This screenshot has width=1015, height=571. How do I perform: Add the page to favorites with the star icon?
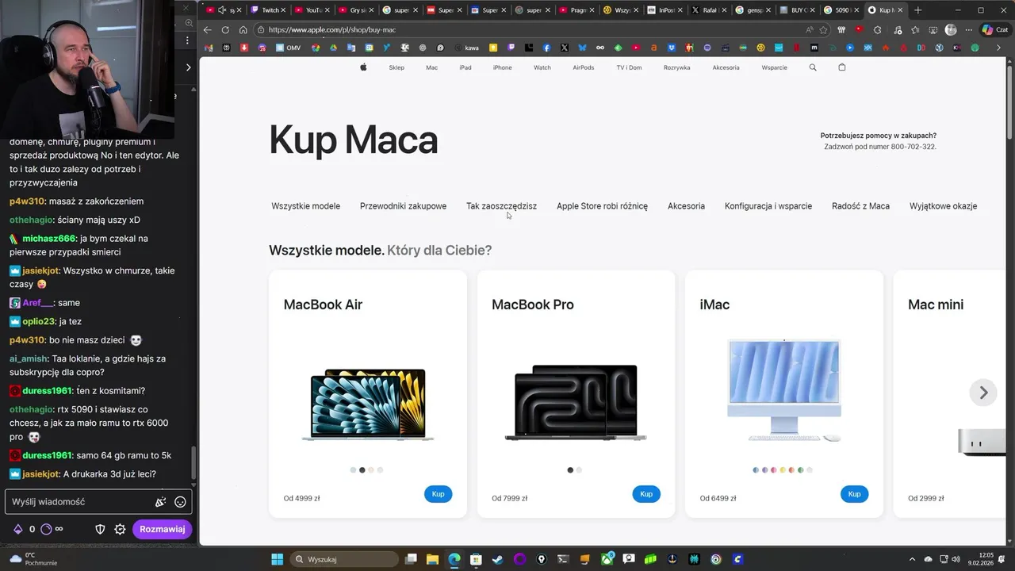[823, 30]
